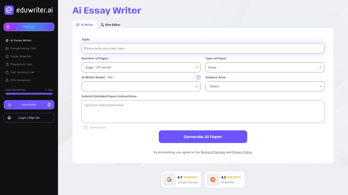Click the eduwriter.ai logo
This screenshot has height=195, width=348.
pos(29,10)
